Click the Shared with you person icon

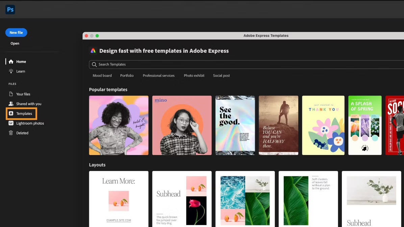[x=11, y=104]
